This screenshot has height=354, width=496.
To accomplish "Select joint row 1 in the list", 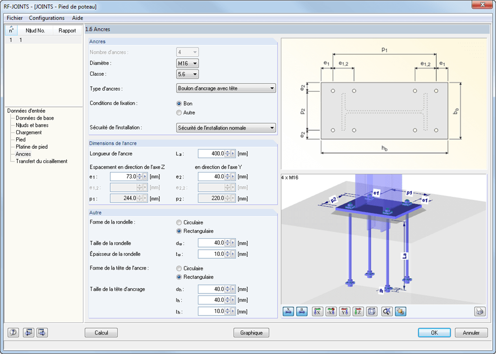I will click(x=43, y=40).
